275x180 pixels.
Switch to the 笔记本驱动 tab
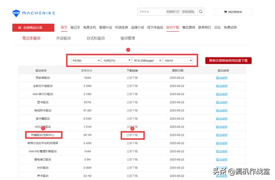coord(31,38)
